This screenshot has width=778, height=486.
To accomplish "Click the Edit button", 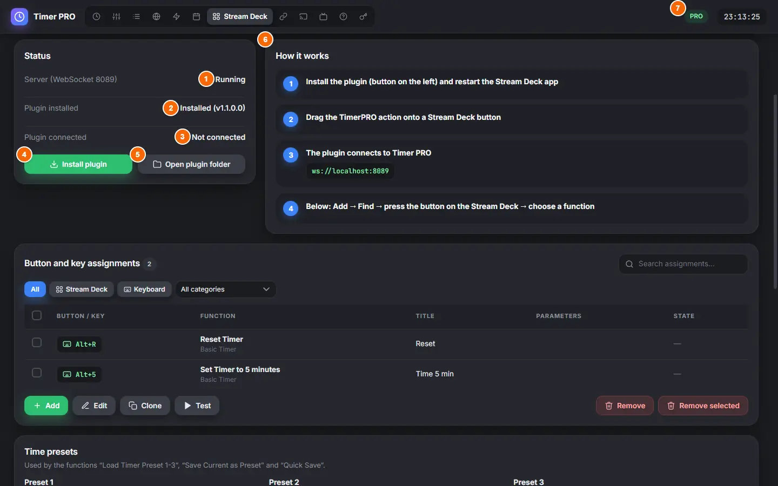I will [x=94, y=406].
